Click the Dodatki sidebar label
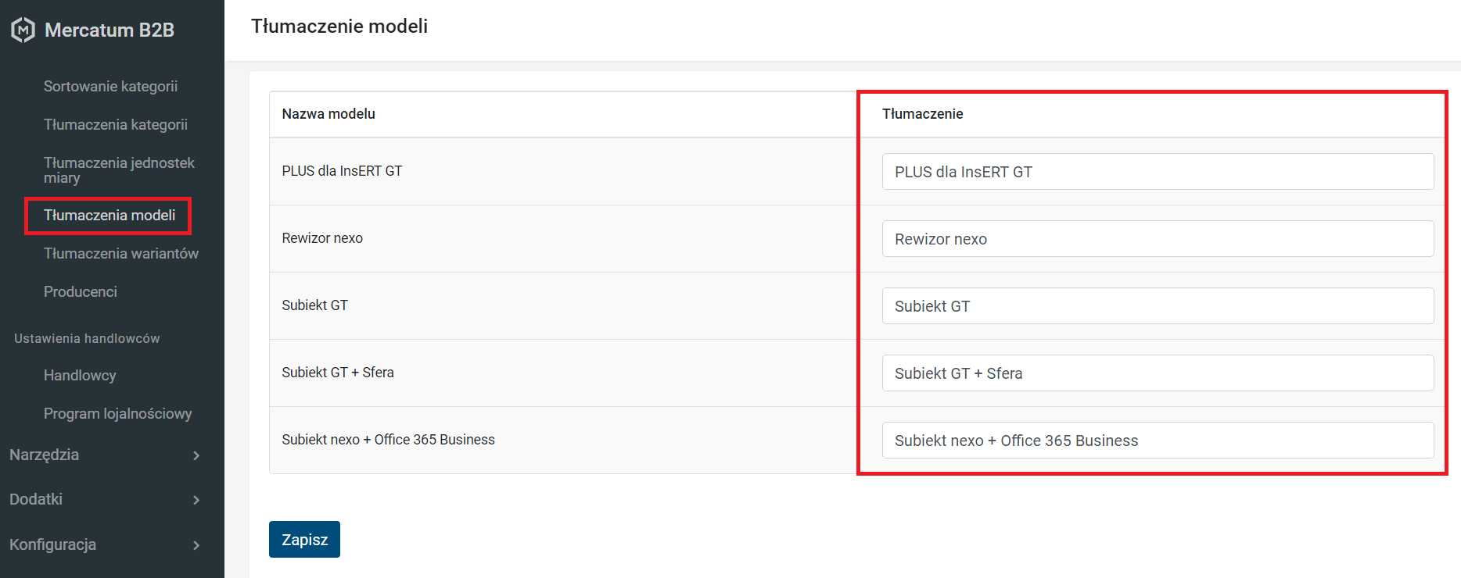This screenshot has width=1461, height=578. point(36,499)
